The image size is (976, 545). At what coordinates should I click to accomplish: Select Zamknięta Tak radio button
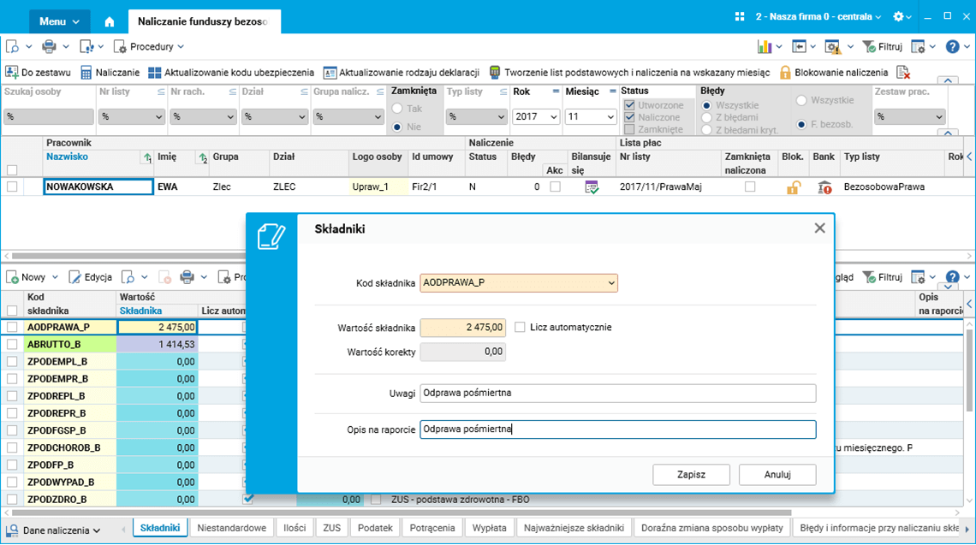[x=397, y=109]
